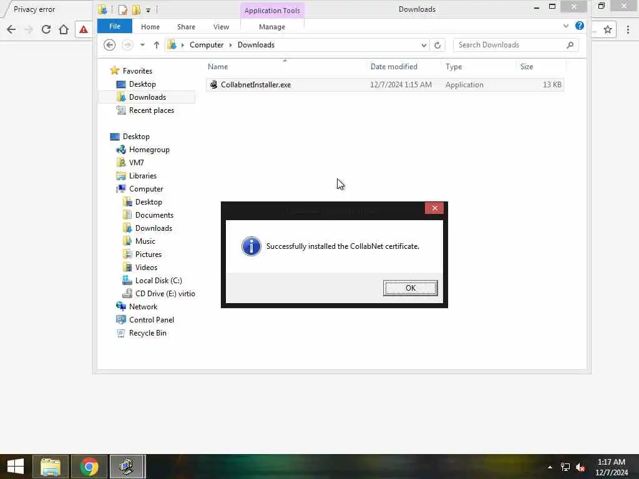
Task: Open Chrome's three-dot menu
Action: point(628,29)
